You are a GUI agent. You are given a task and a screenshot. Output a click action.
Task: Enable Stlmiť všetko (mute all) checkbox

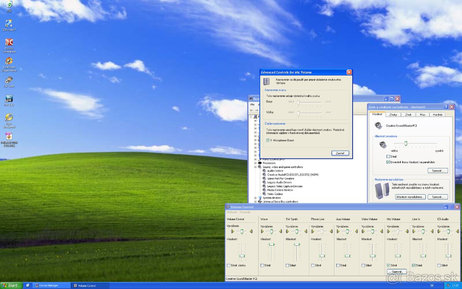[229, 265]
